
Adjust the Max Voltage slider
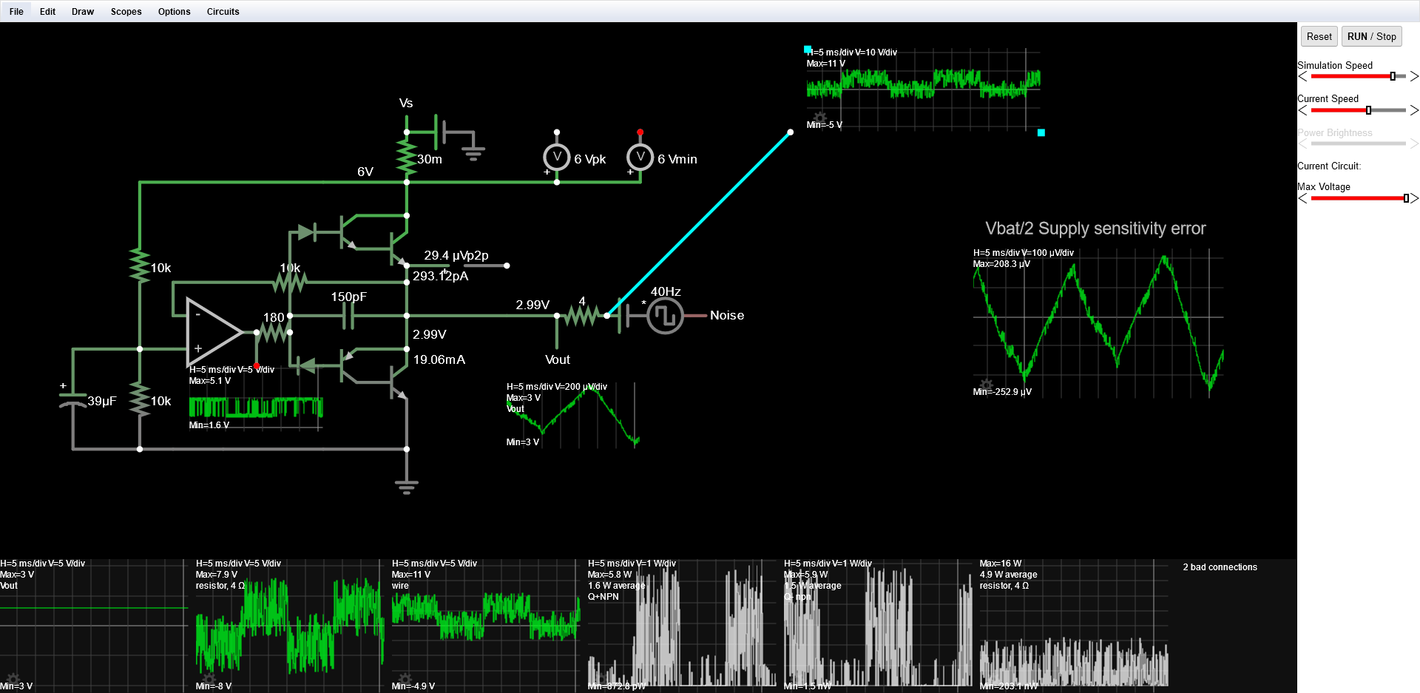click(x=1359, y=198)
